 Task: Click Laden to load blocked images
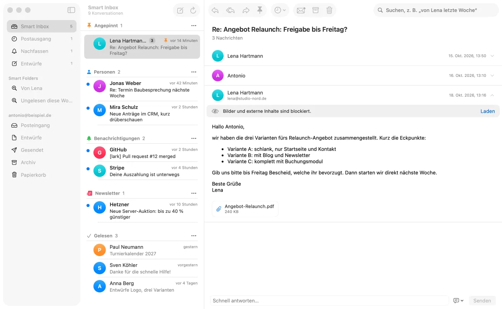click(x=488, y=111)
